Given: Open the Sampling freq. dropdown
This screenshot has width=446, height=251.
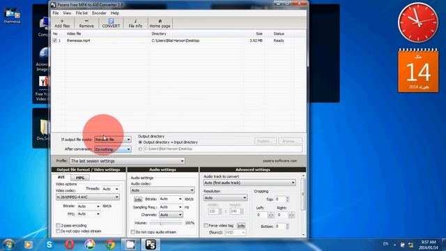Looking at the screenshot, I should 171,207.
